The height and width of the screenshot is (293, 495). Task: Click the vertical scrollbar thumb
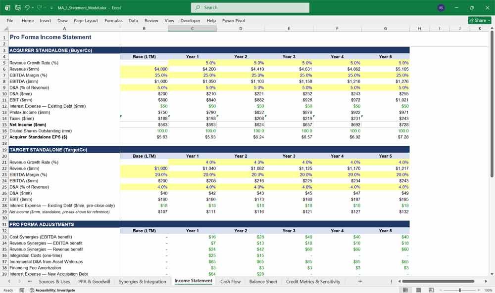click(x=492, y=104)
